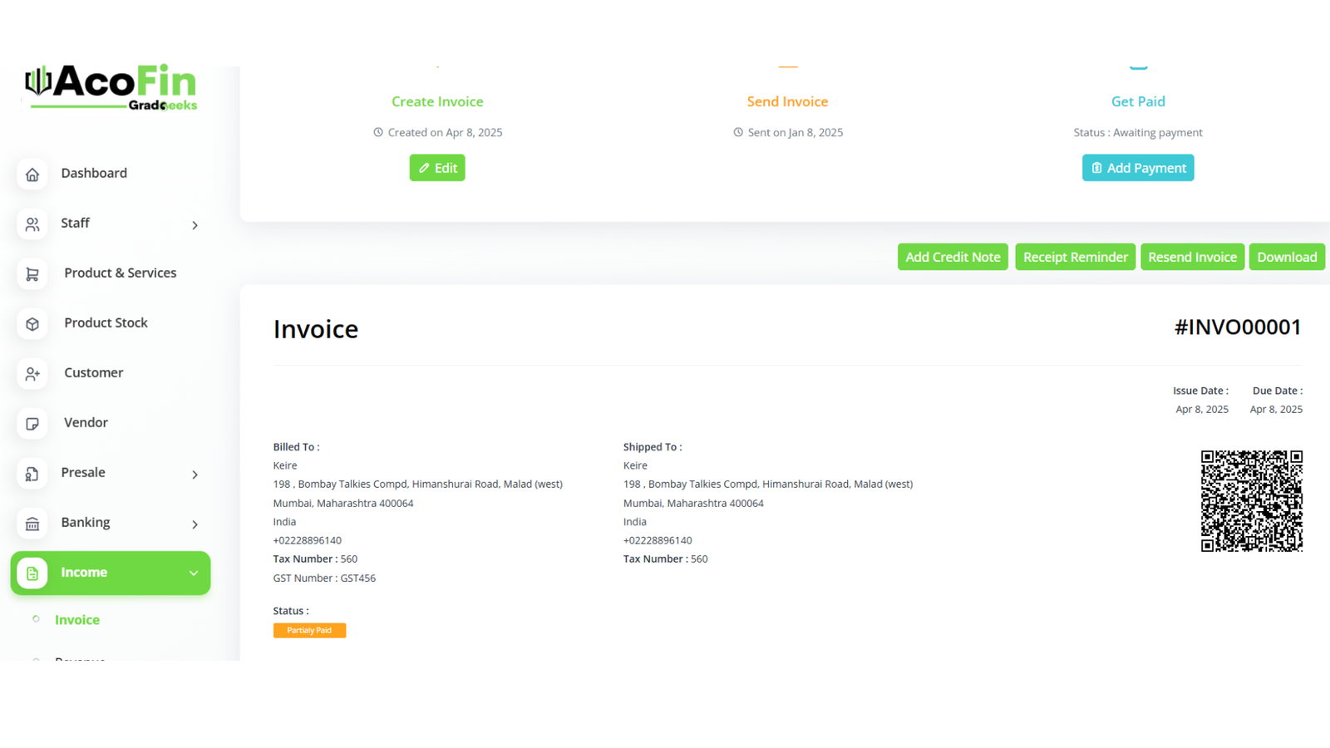Open the Dashboard menu item

pos(94,173)
